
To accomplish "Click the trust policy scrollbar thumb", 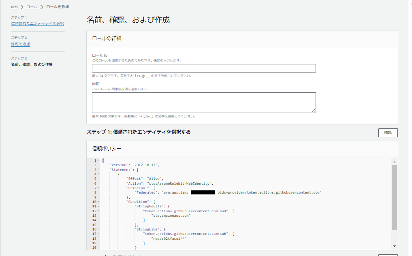I will [x=394, y=197].
